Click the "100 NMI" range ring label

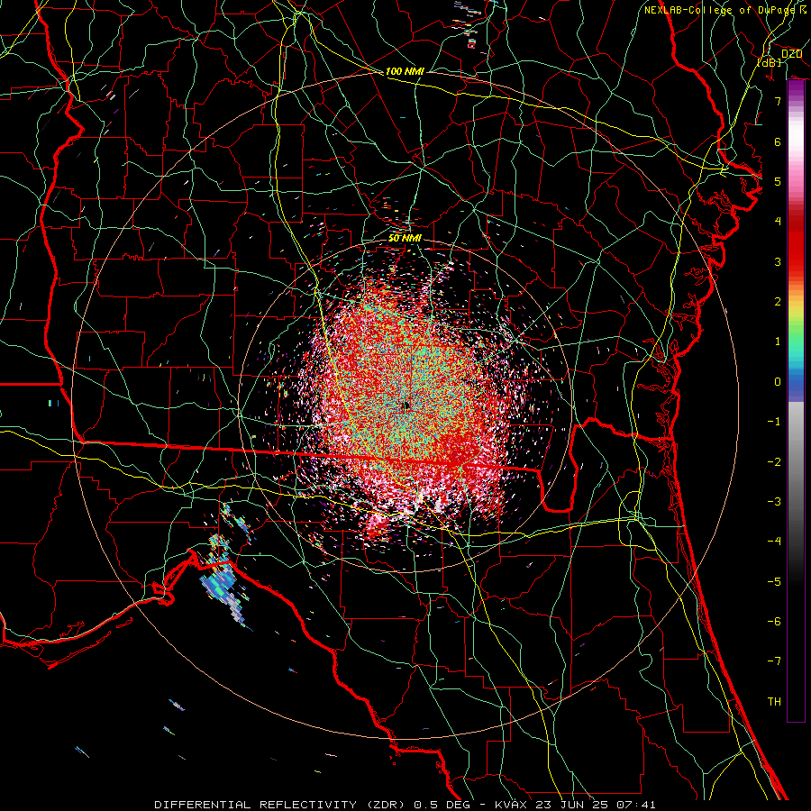coord(405,71)
